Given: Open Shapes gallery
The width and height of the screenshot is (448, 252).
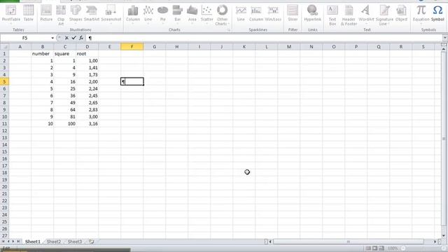Looking at the screenshot, I should 76,14.
